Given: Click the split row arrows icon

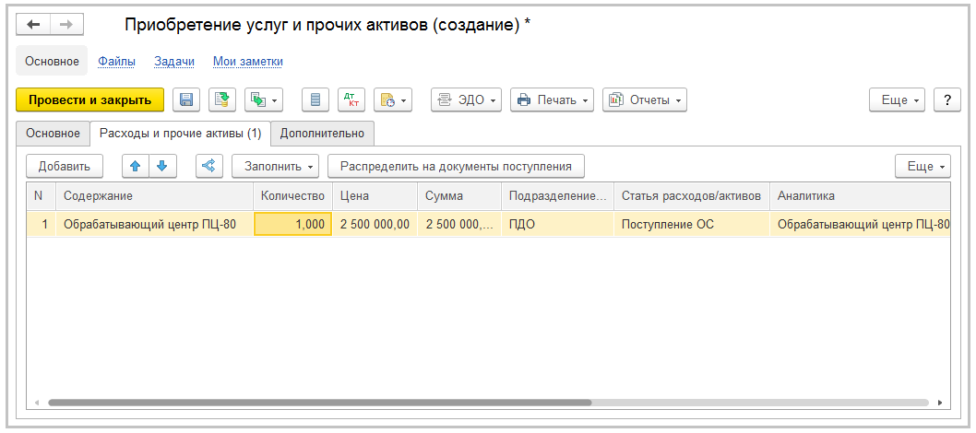Looking at the screenshot, I should (209, 166).
